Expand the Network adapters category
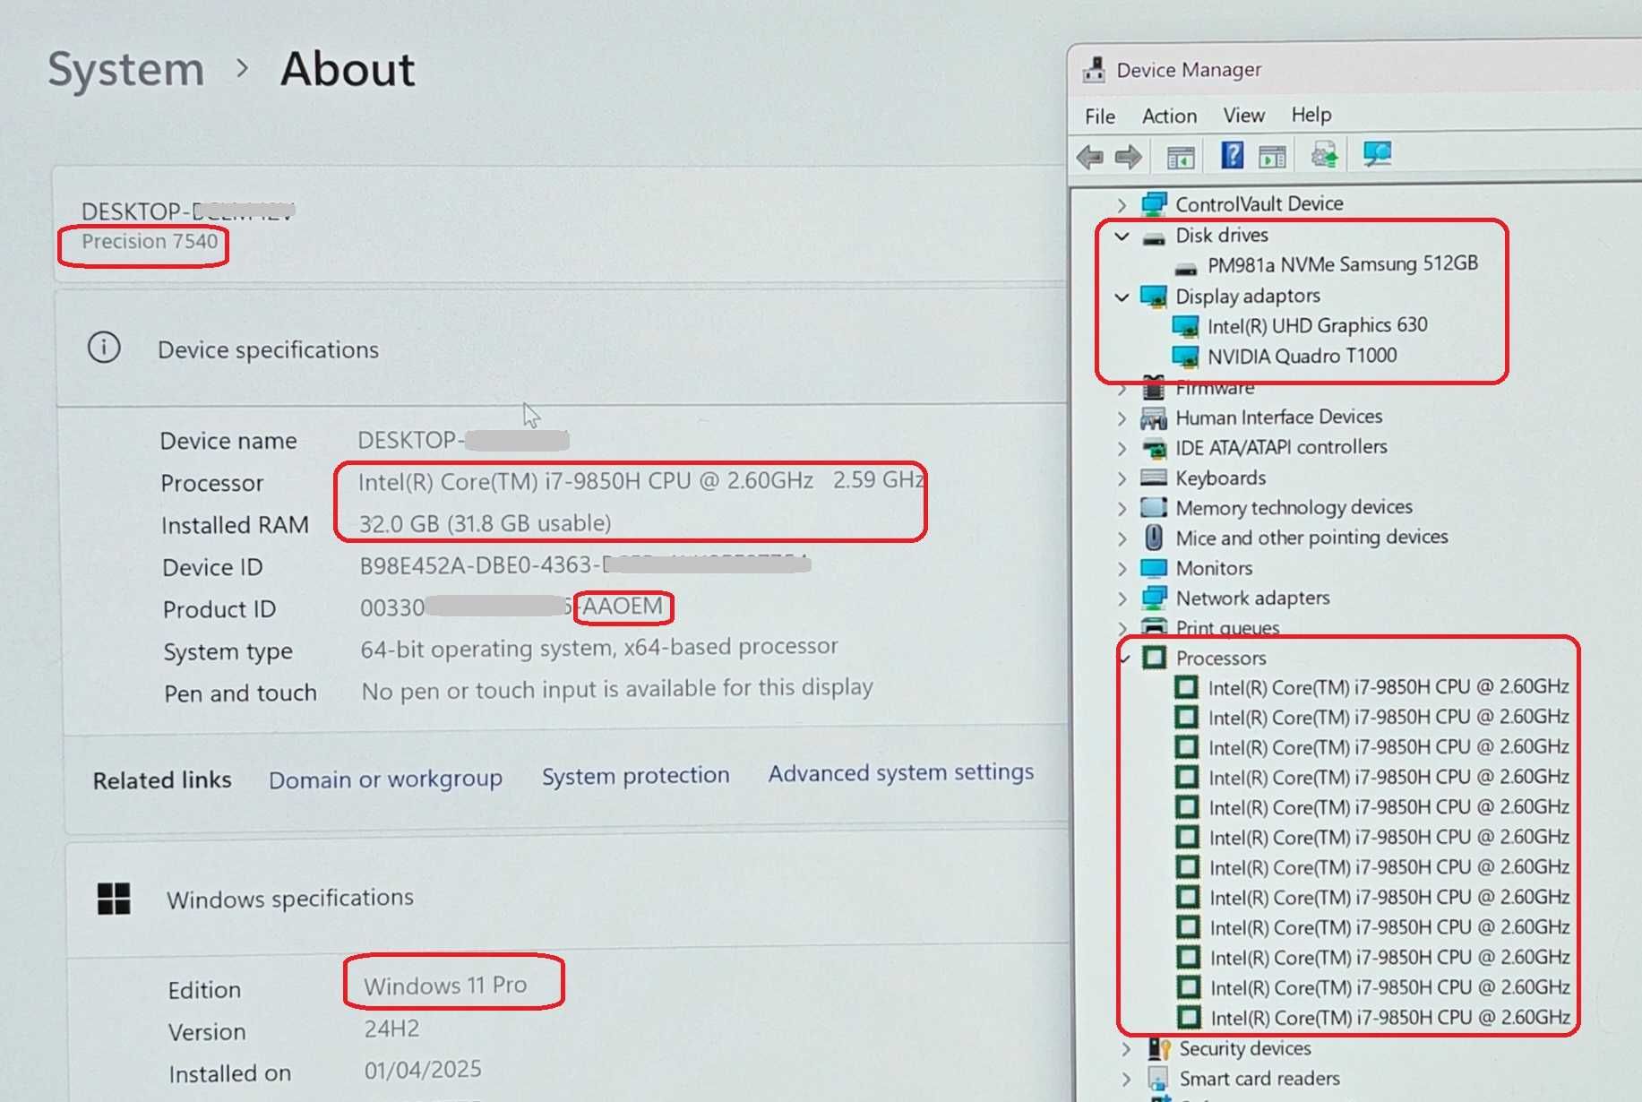 (1122, 598)
